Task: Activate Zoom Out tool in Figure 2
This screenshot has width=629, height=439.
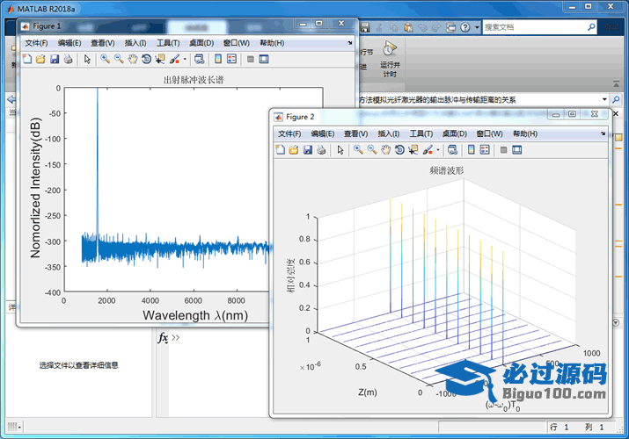Action: tap(372, 150)
